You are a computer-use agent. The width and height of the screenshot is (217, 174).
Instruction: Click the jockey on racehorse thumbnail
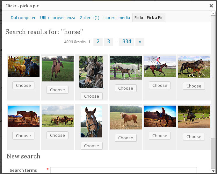point(160,66)
